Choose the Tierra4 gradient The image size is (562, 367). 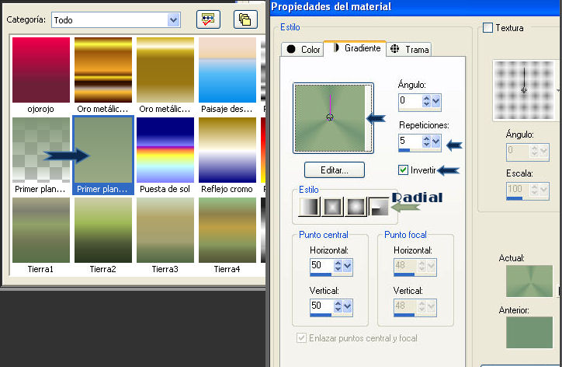coord(227,230)
